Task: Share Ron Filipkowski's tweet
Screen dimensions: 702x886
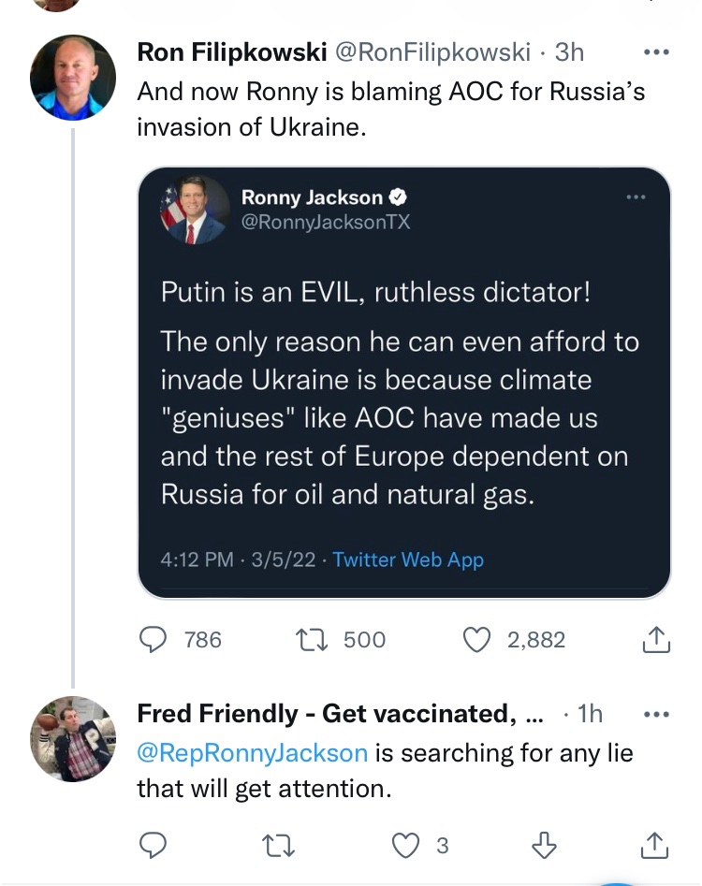Action: pyautogui.click(x=656, y=640)
